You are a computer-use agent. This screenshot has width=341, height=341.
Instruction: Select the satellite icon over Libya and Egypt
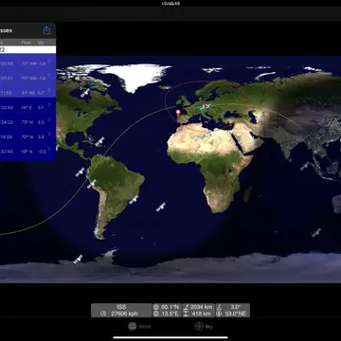click(206, 135)
